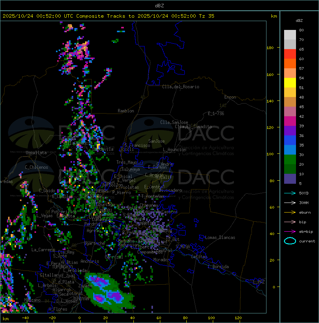Click the cyan 'current' ellipse legend symbol
The width and height of the screenshot is (319, 323).
click(x=290, y=241)
